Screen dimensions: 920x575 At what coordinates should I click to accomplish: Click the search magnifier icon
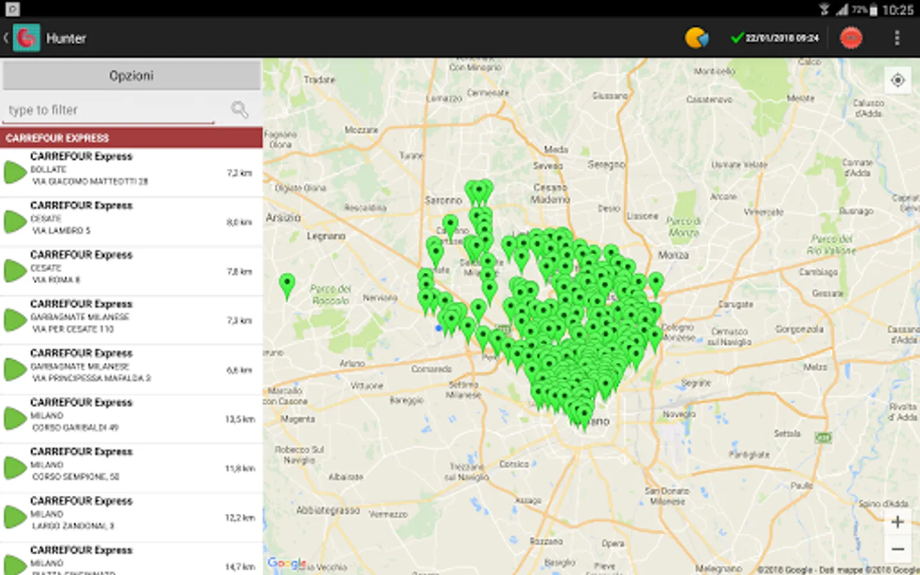click(240, 110)
